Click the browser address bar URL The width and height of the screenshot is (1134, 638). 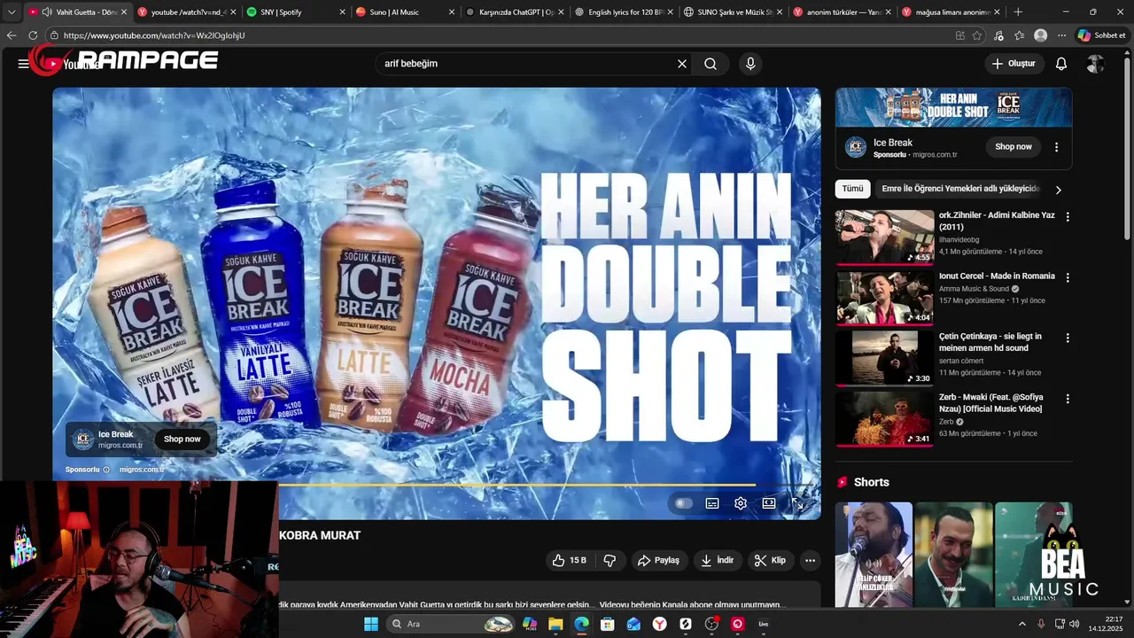tap(154, 35)
